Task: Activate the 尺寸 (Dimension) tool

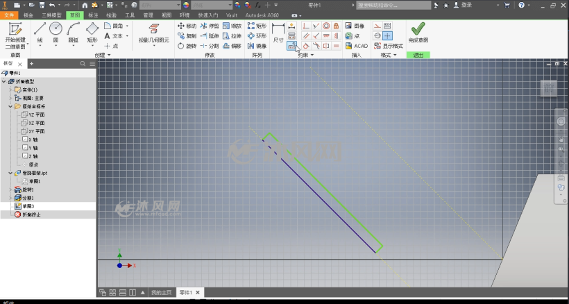Action: (278, 33)
